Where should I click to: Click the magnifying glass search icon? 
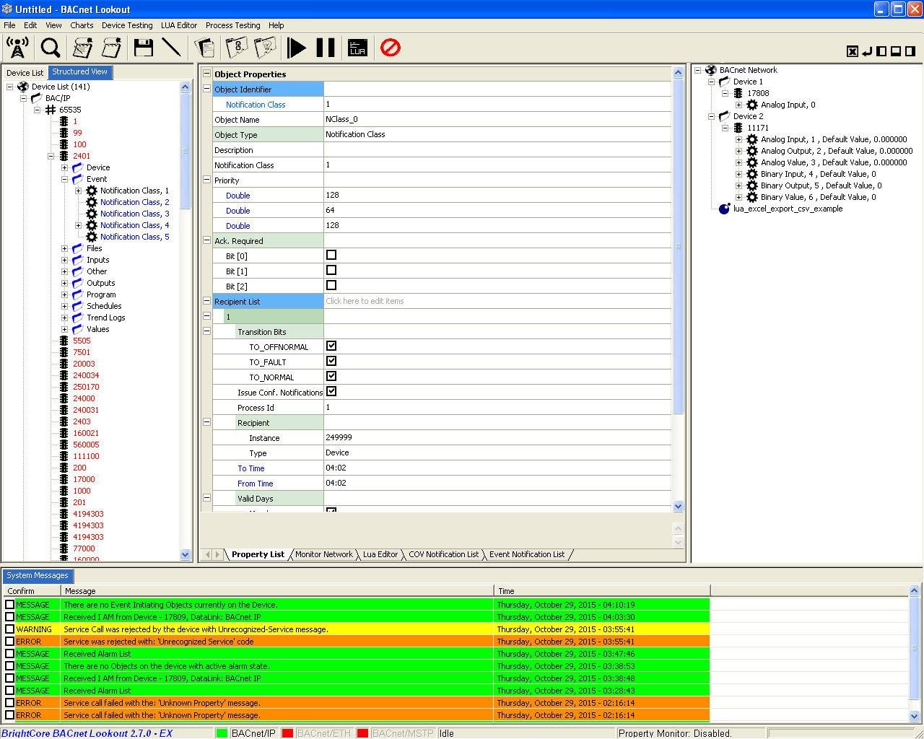(51, 48)
